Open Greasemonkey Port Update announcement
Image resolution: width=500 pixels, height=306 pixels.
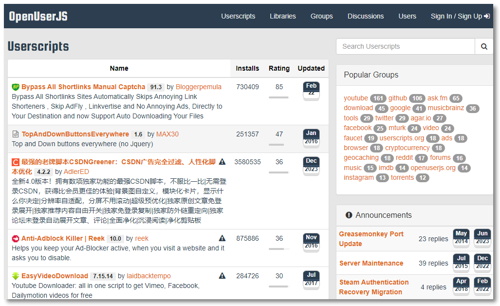[371, 239]
